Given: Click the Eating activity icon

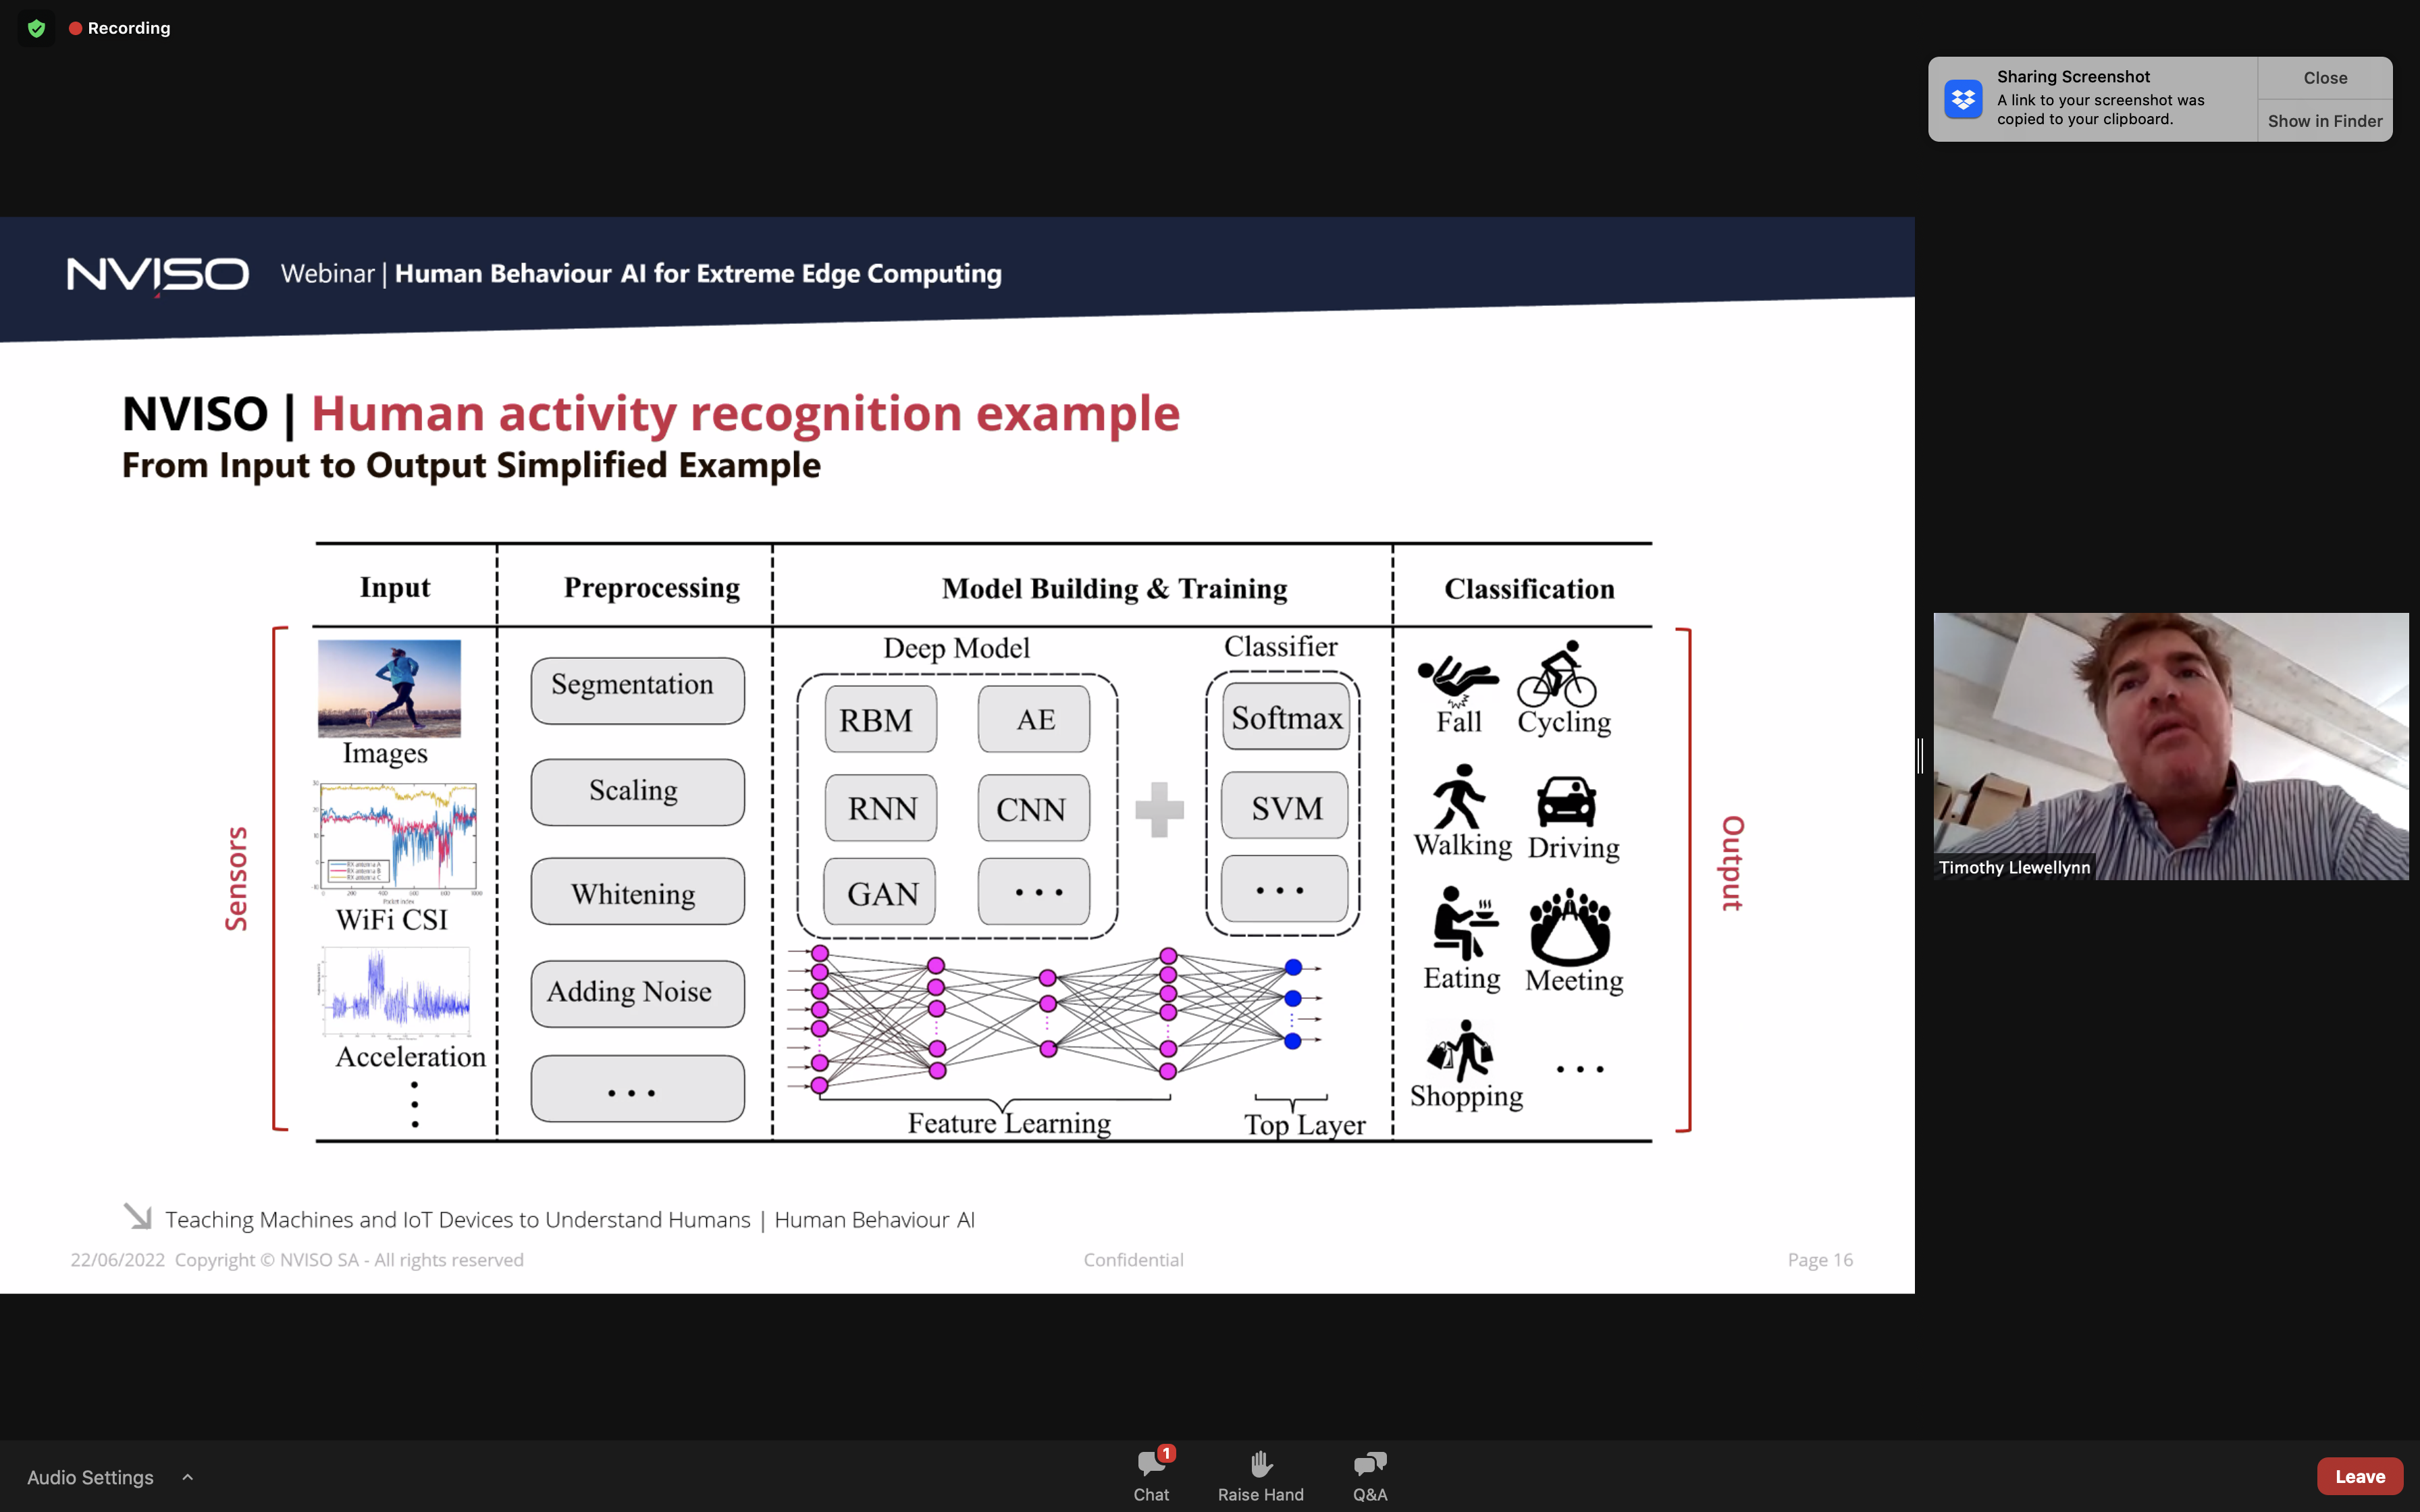Looking at the screenshot, I should pyautogui.click(x=1465, y=923).
